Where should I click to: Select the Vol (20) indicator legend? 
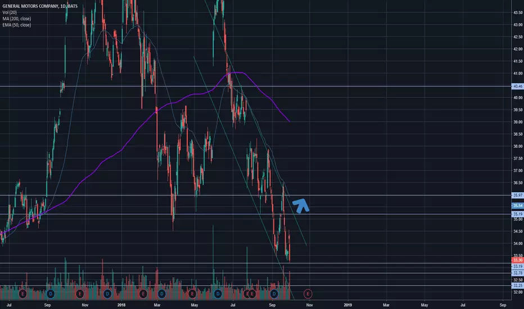tap(10, 12)
